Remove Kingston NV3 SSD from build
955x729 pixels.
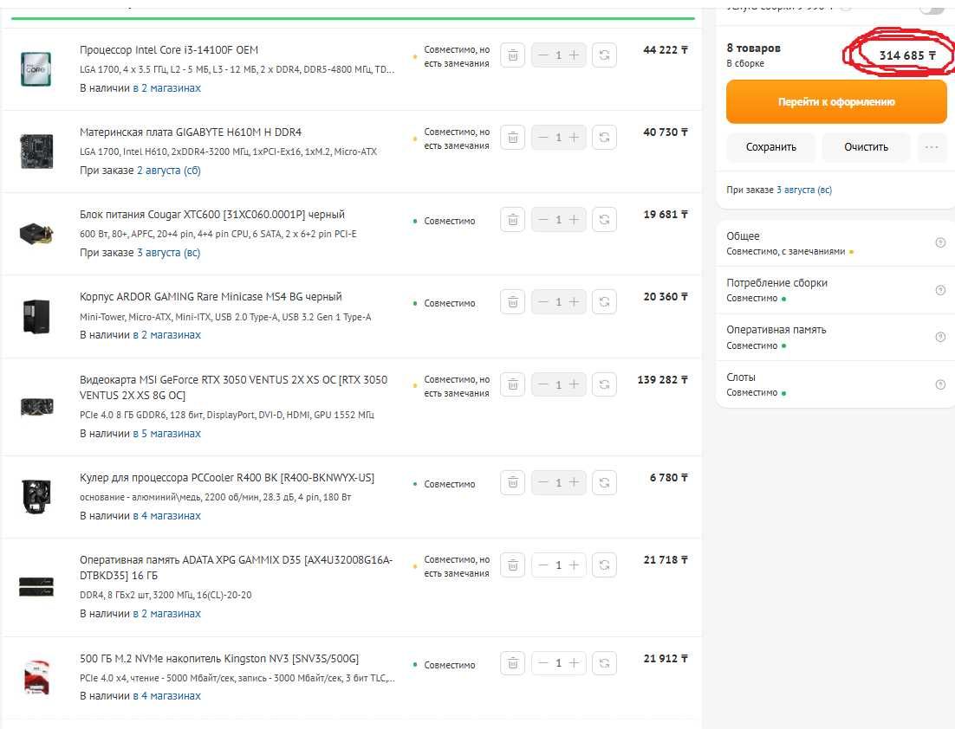(513, 663)
